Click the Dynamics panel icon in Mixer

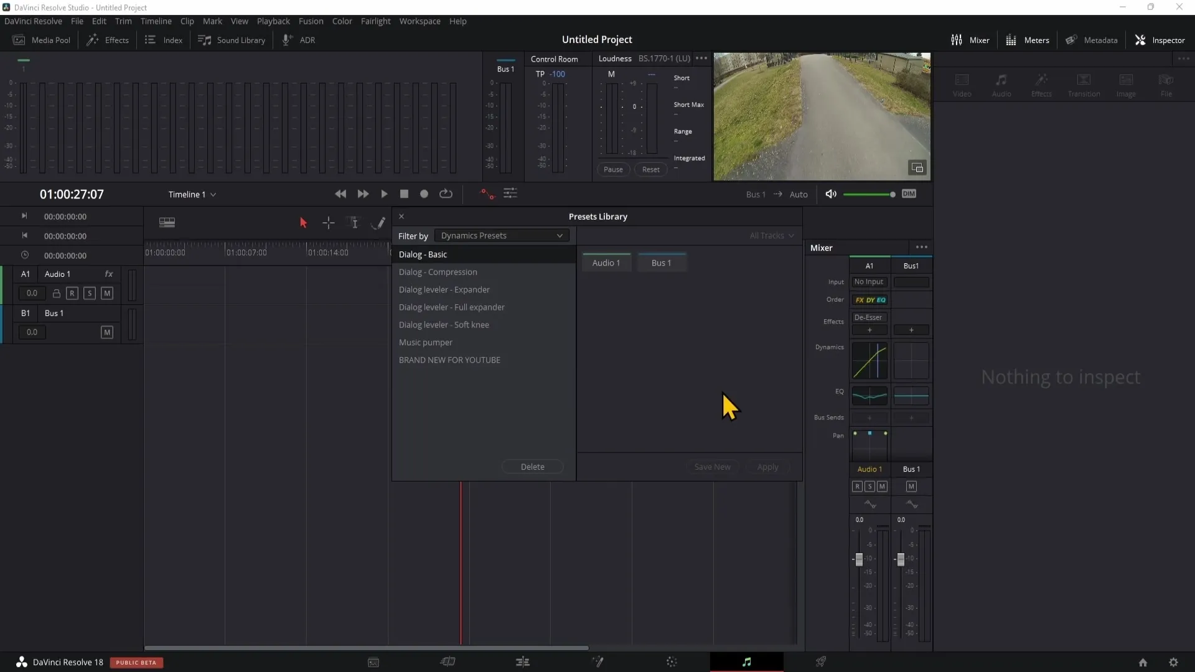coord(870,361)
